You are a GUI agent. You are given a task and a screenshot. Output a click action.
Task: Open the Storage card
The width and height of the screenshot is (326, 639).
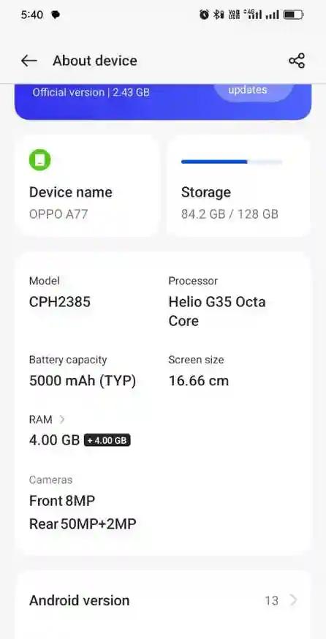(238, 186)
